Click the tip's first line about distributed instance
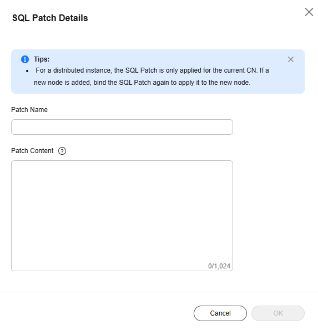318x330 pixels. coord(152,70)
